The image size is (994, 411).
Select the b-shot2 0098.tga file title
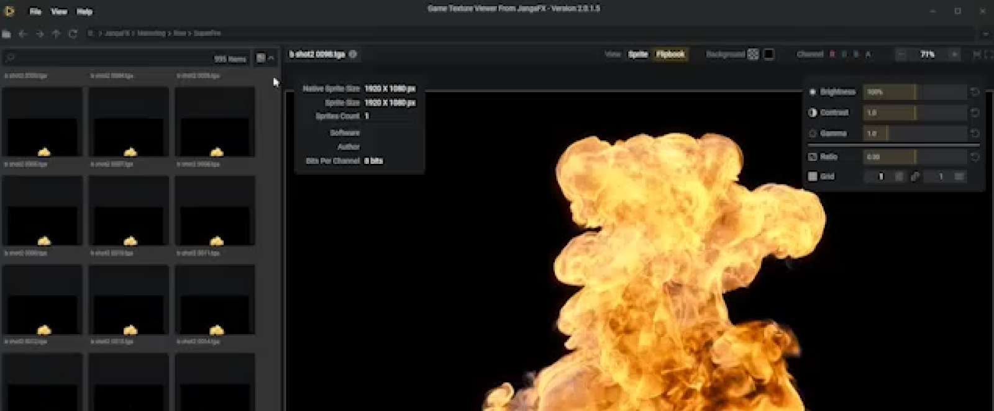point(317,55)
